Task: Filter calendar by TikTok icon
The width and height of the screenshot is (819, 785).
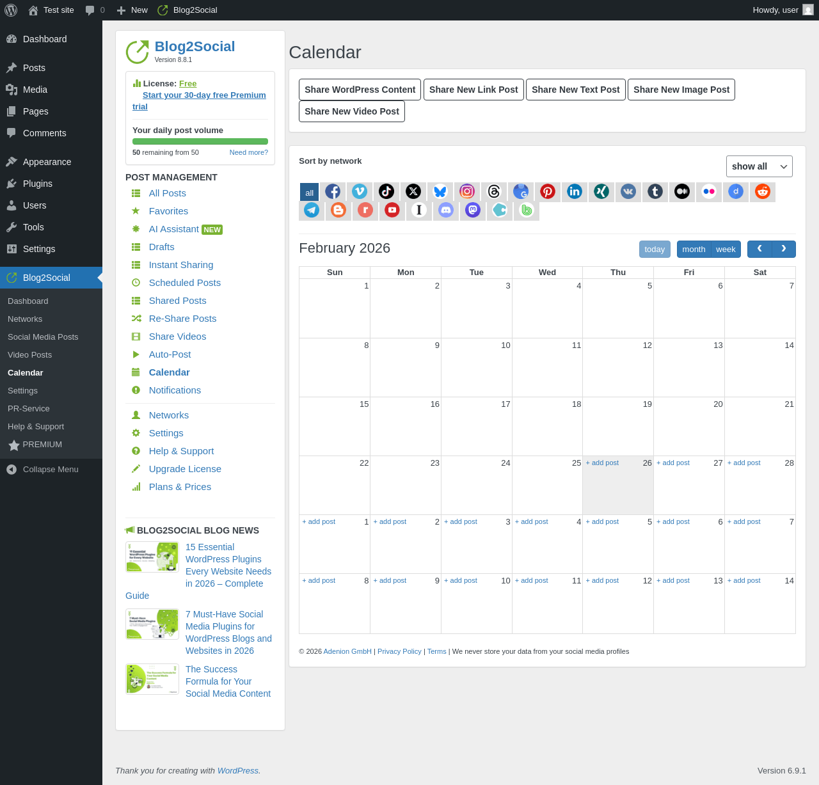Action: click(386, 191)
